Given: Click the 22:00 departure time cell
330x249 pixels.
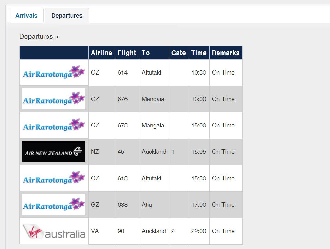Looking at the screenshot, I should coord(199,231).
